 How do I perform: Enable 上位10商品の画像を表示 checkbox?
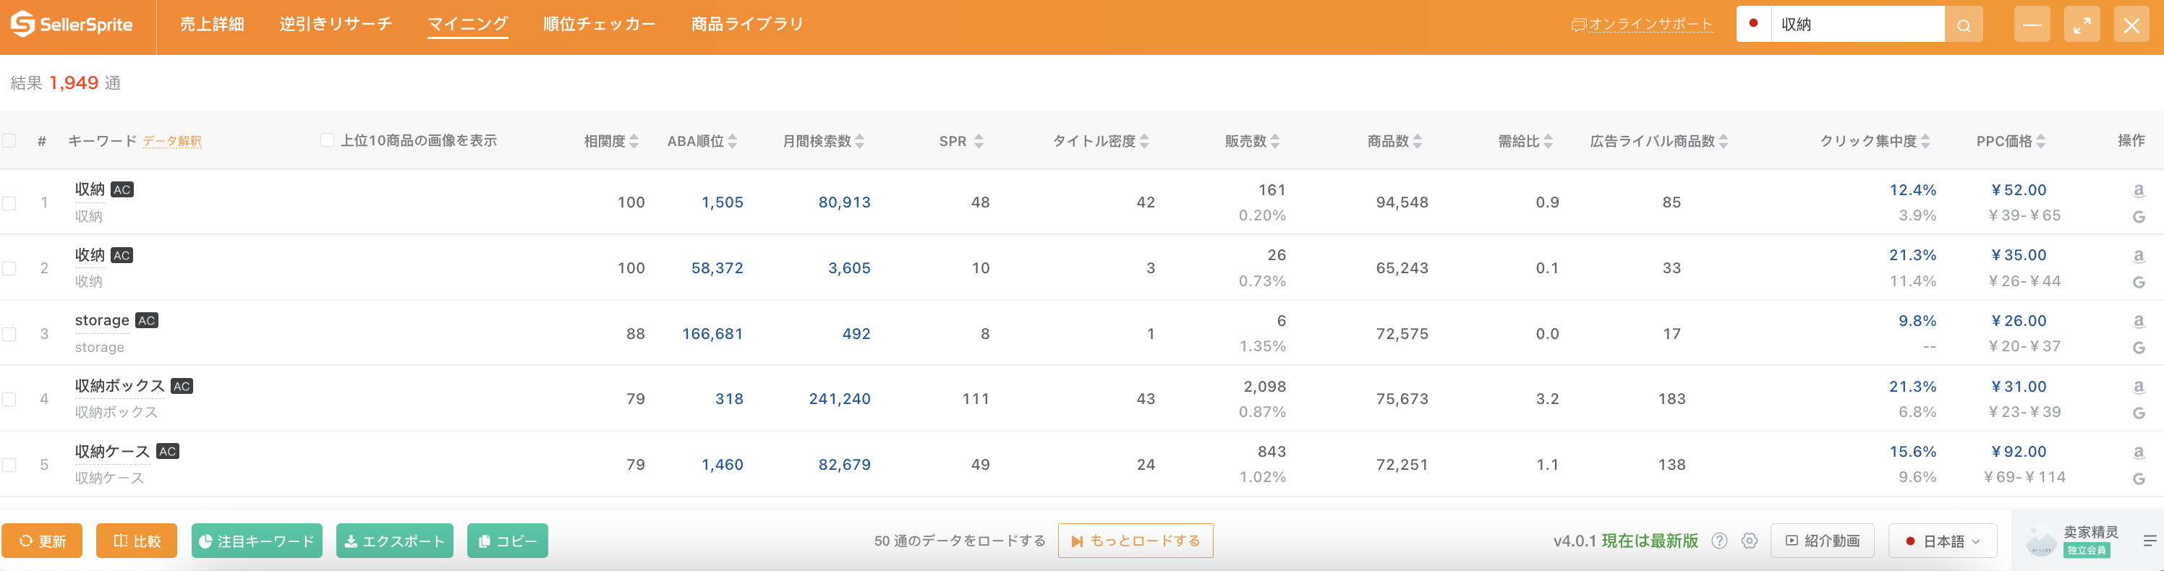tap(327, 140)
